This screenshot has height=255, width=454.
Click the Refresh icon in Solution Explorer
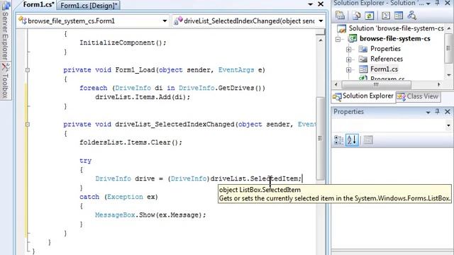(x=370, y=16)
